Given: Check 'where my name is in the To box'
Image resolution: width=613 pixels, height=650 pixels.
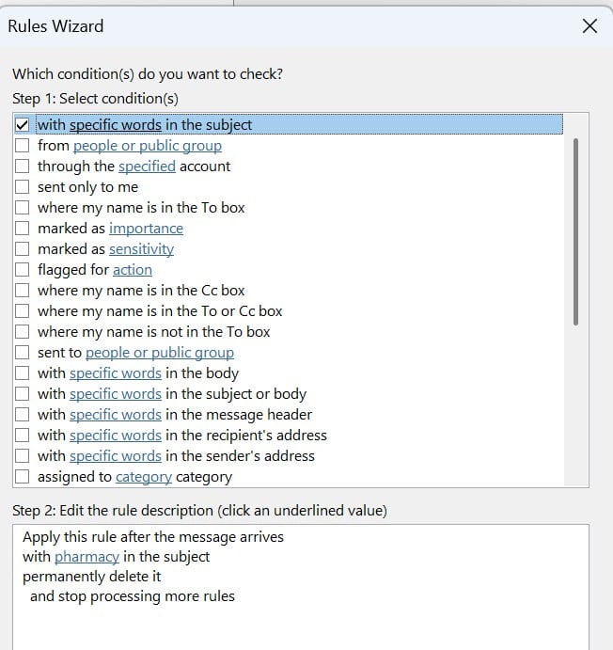Looking at the screenshot, I should click(23, 208).
